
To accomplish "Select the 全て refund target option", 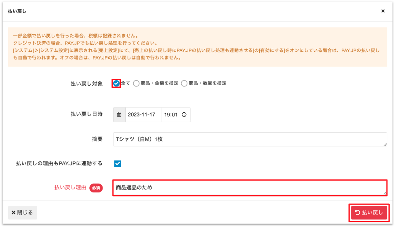I will 116,83.
